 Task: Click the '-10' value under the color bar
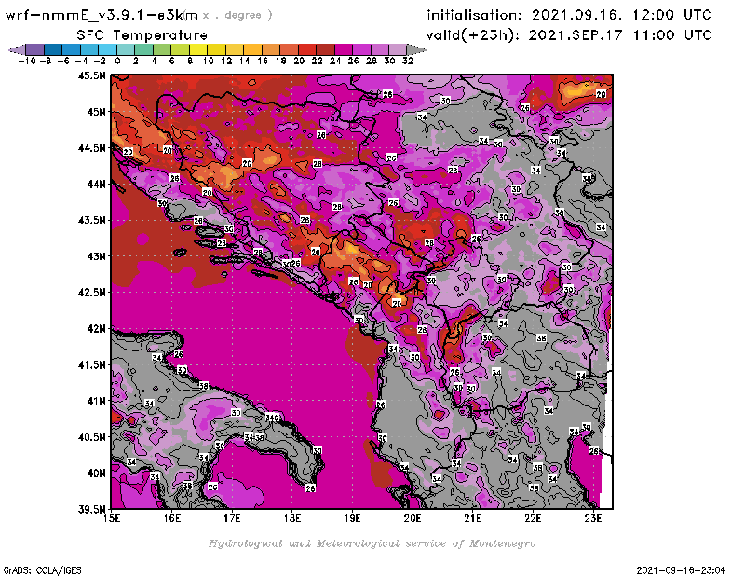(x=27, y=61)
